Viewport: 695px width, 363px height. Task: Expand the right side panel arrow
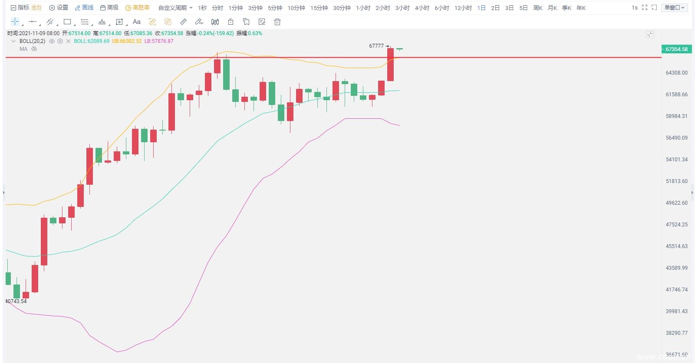click(x=692, y=192)
